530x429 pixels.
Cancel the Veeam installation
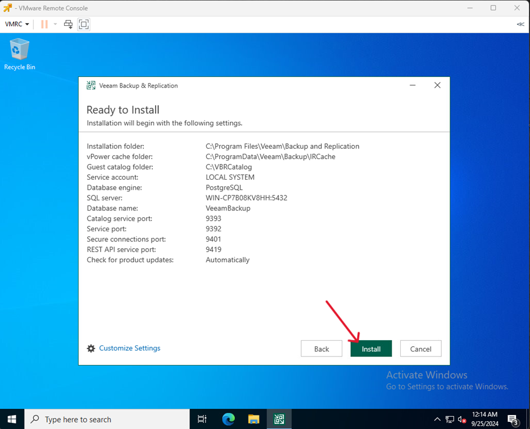pos(420,349)
